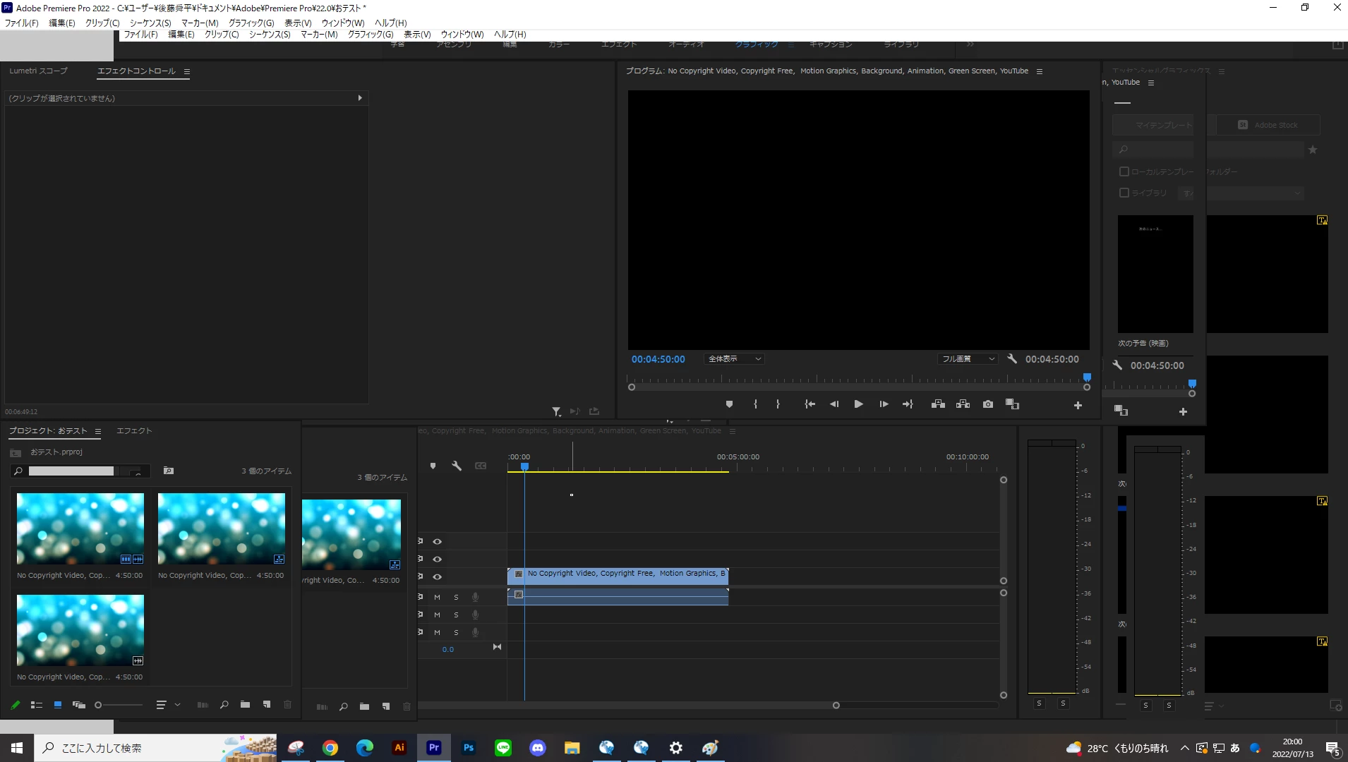Step forward one frame
1348x762 pixels.
pyautogui.click(x=884, y=404)
